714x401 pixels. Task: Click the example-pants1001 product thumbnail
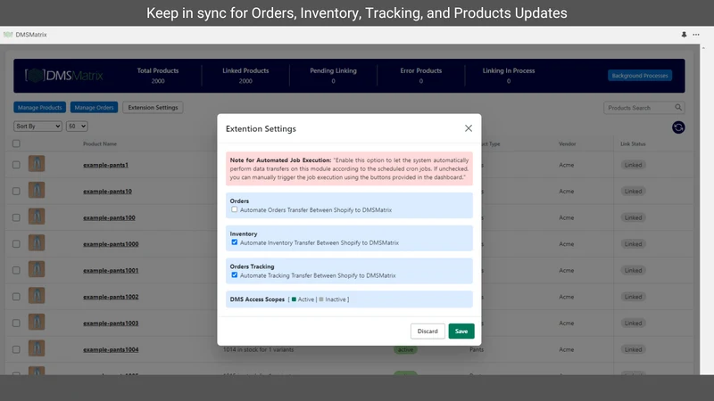[x=37, y=269]
